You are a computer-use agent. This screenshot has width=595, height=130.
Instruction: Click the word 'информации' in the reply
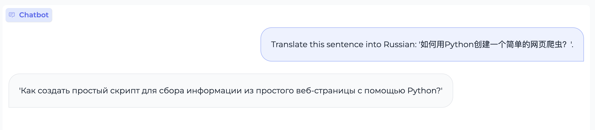(x=214, y=91)
